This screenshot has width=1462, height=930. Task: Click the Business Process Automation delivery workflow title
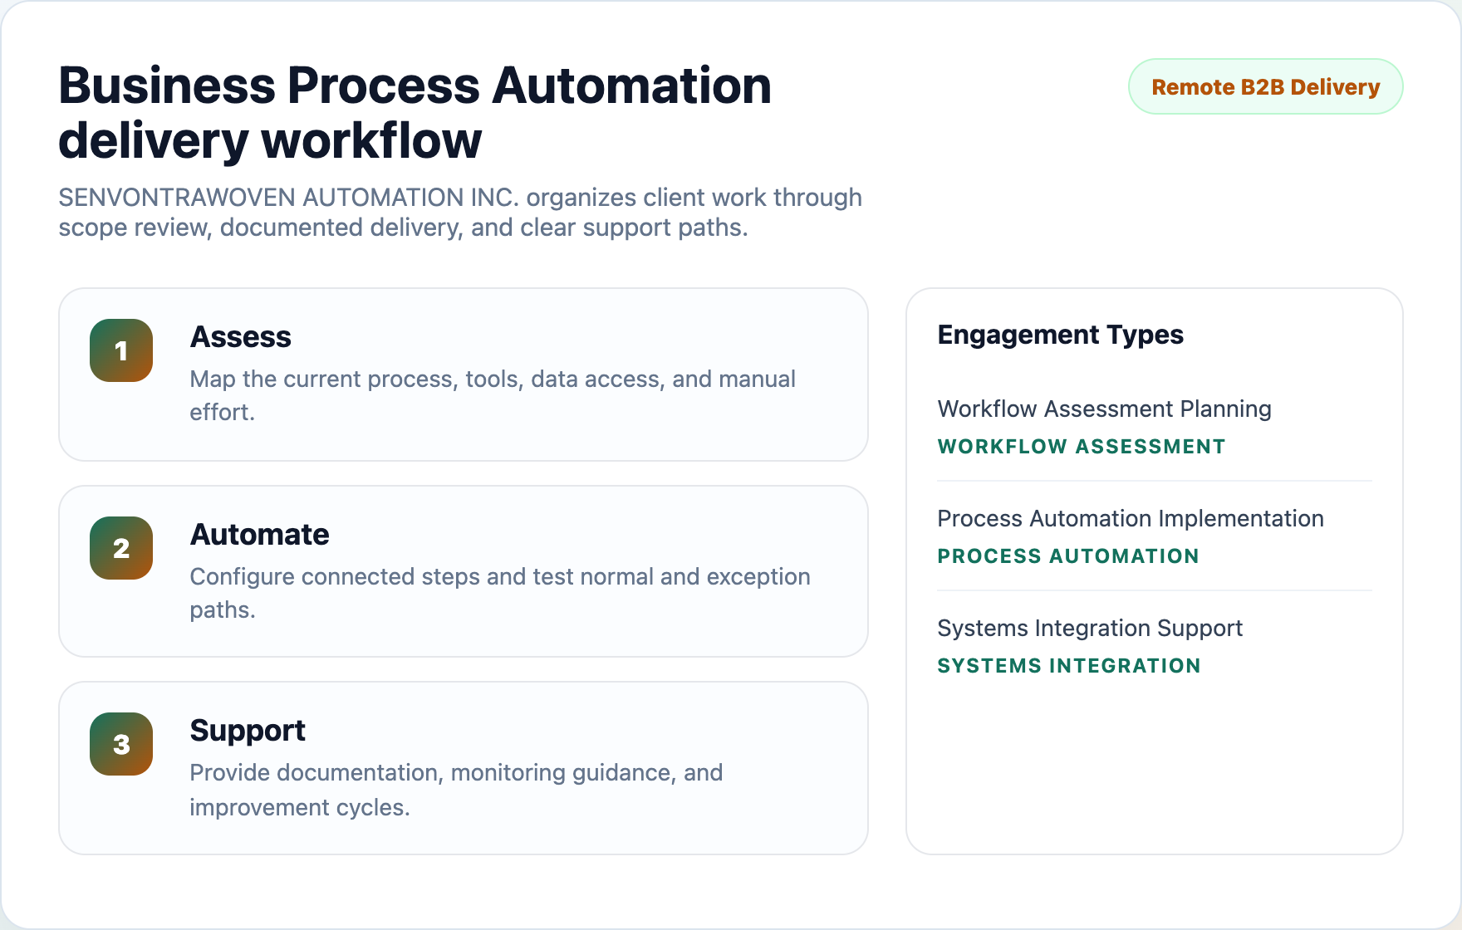coord(415,113)
